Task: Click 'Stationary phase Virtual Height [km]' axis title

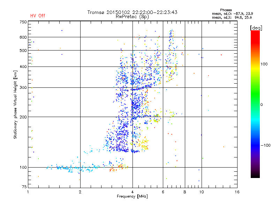Action: [x=15, y=104]
